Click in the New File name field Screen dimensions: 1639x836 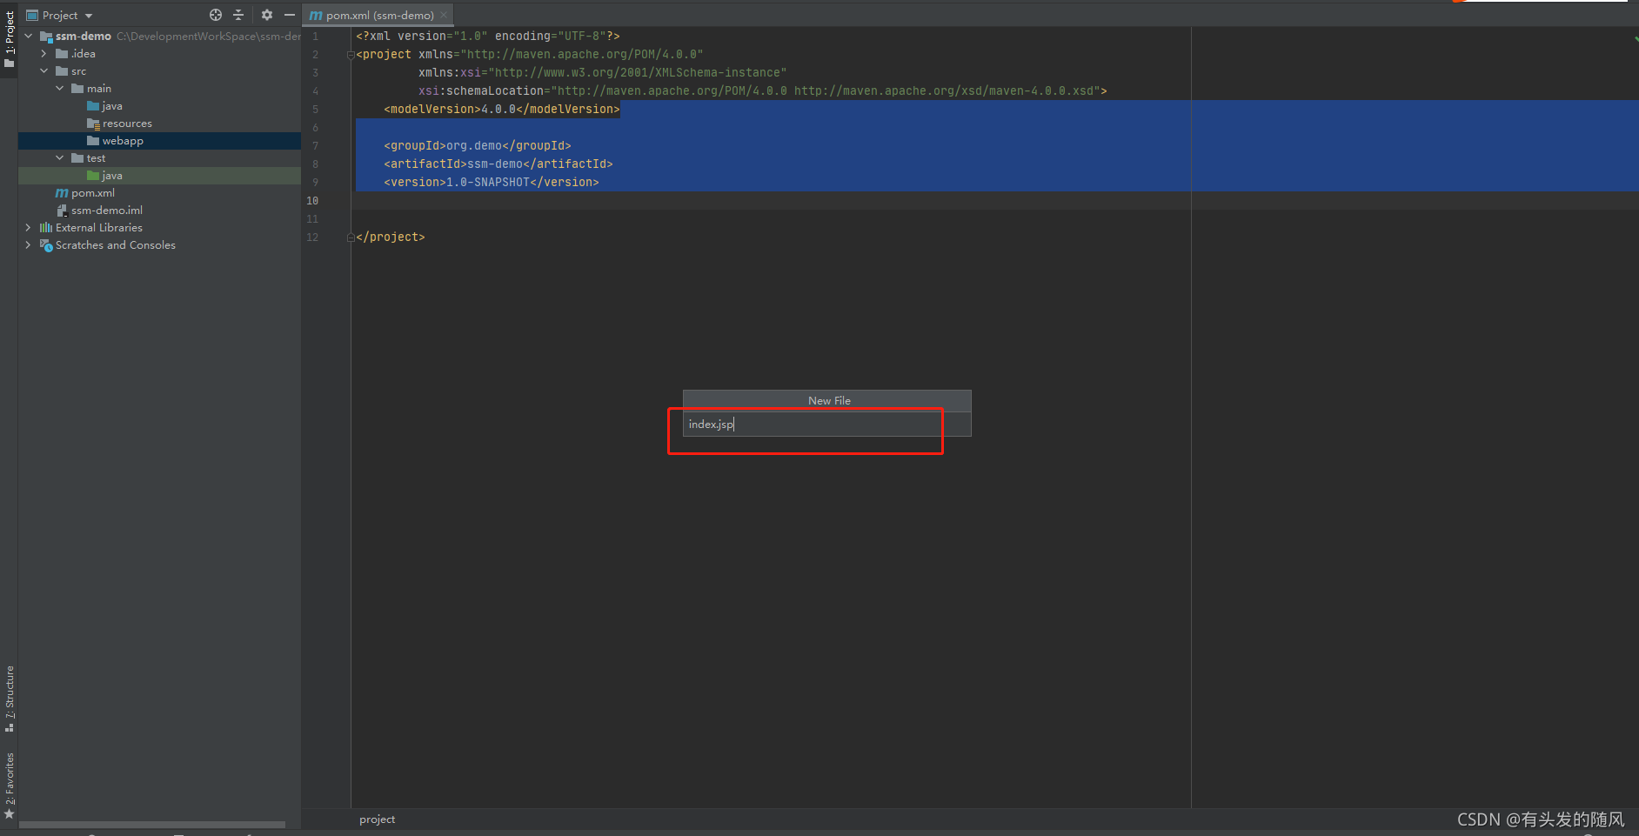826,424
